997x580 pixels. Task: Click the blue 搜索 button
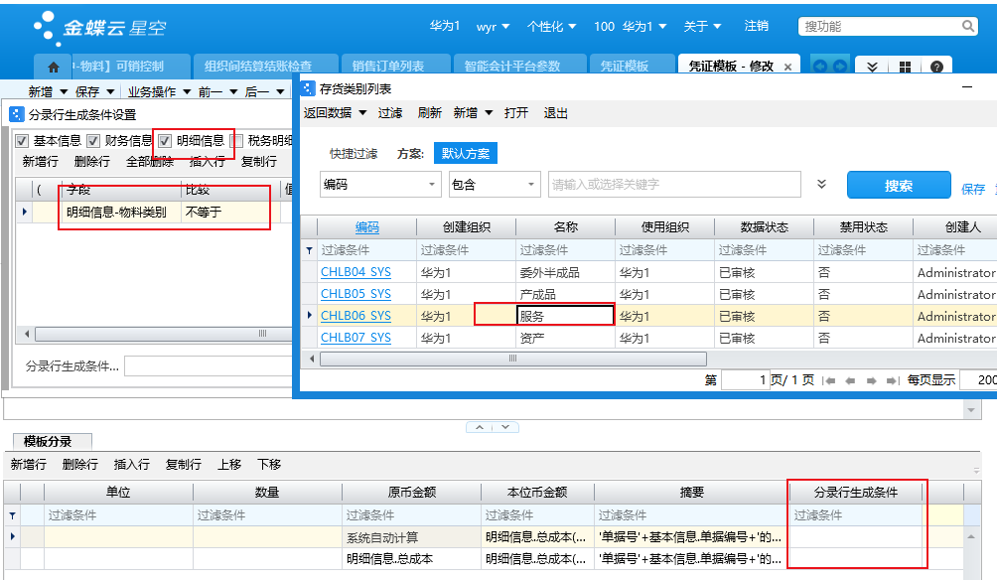coord(898,185)
